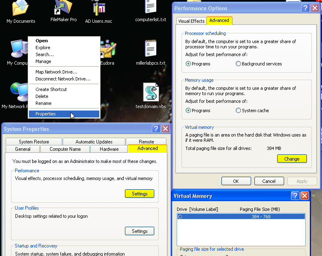
Task: Close the System Properties window
Action: (x=166, y=129)
